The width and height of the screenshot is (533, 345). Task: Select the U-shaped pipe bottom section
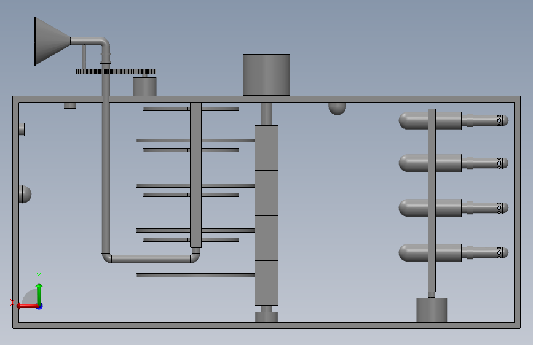(x=151, y=259)
